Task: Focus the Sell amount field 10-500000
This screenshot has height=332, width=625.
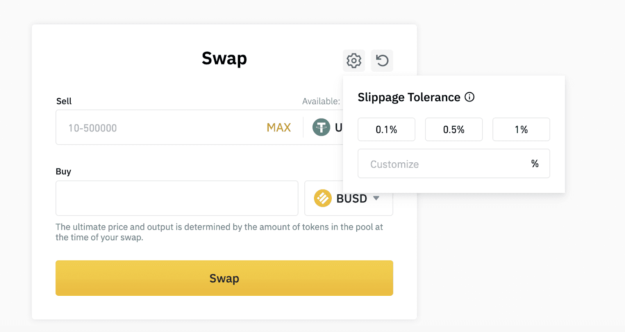Action: pyautogui.click(x=156, y=128)
